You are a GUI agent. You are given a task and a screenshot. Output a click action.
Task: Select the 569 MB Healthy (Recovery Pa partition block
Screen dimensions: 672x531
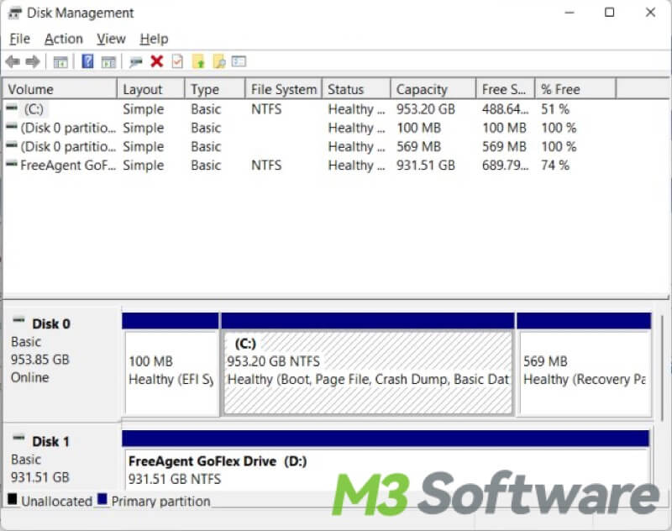(x=584, y=365)
